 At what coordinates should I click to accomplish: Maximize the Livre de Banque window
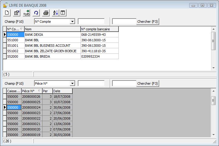coord(202,5)
